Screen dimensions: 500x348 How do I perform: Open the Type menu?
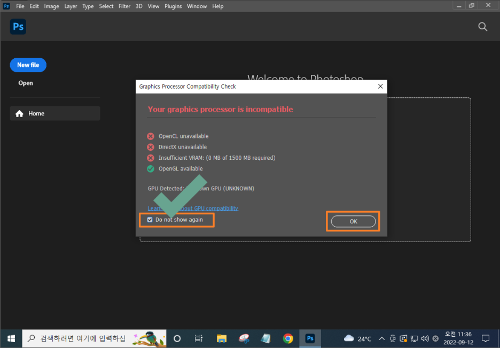[88, 6]
